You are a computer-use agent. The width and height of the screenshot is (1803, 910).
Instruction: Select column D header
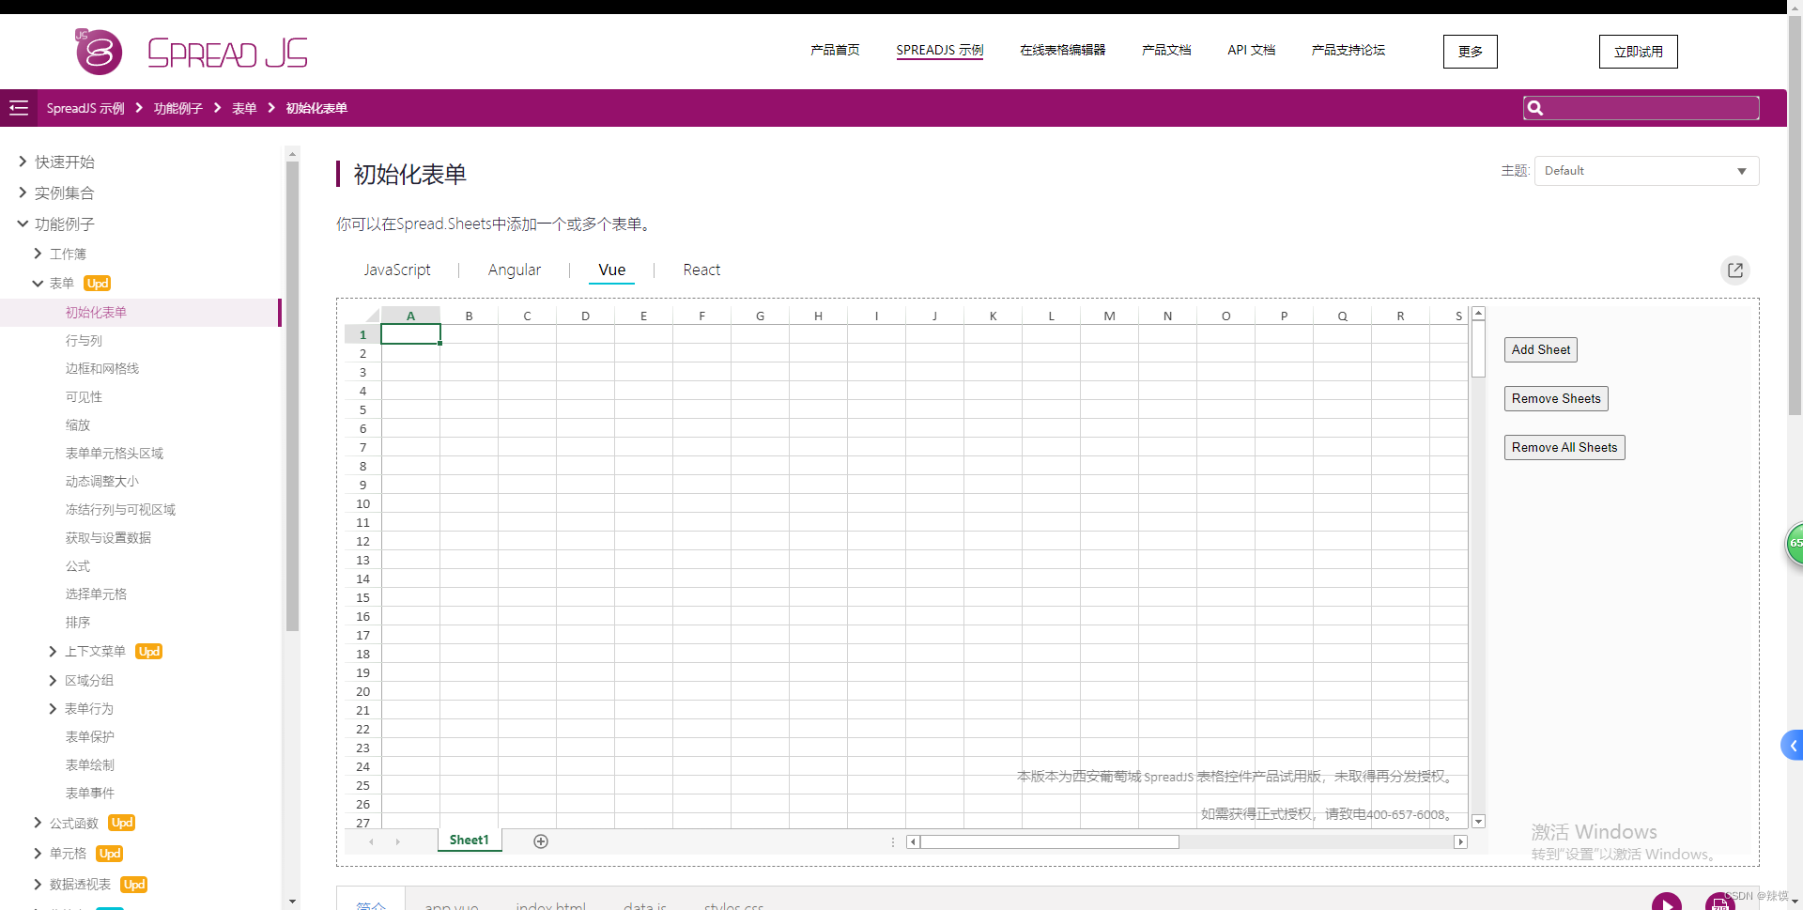pyautogui.click(x=585, y=316)
